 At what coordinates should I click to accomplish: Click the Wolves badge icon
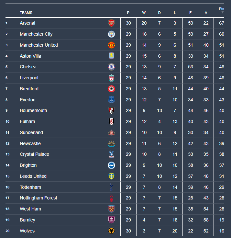tap(111, 231)
